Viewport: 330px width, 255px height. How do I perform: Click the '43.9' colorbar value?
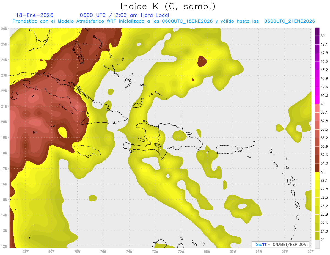click(324, 78)
